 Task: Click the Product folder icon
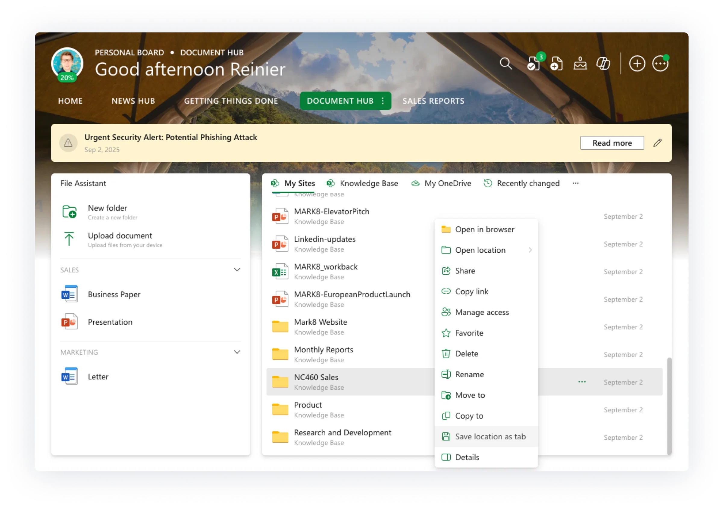(280, 410)
